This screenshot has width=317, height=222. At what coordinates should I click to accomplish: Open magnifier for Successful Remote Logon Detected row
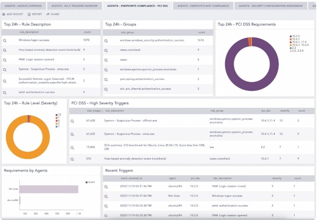click(5, 81)
